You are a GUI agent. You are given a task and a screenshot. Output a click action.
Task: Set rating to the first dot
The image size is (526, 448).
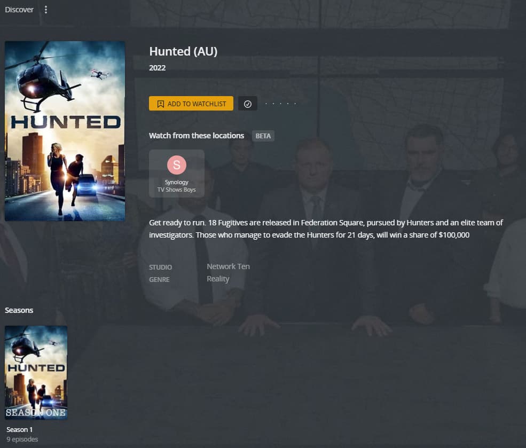pos(266,104)
